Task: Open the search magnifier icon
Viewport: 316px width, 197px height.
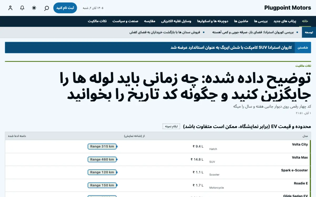Action: click(46, 8)
